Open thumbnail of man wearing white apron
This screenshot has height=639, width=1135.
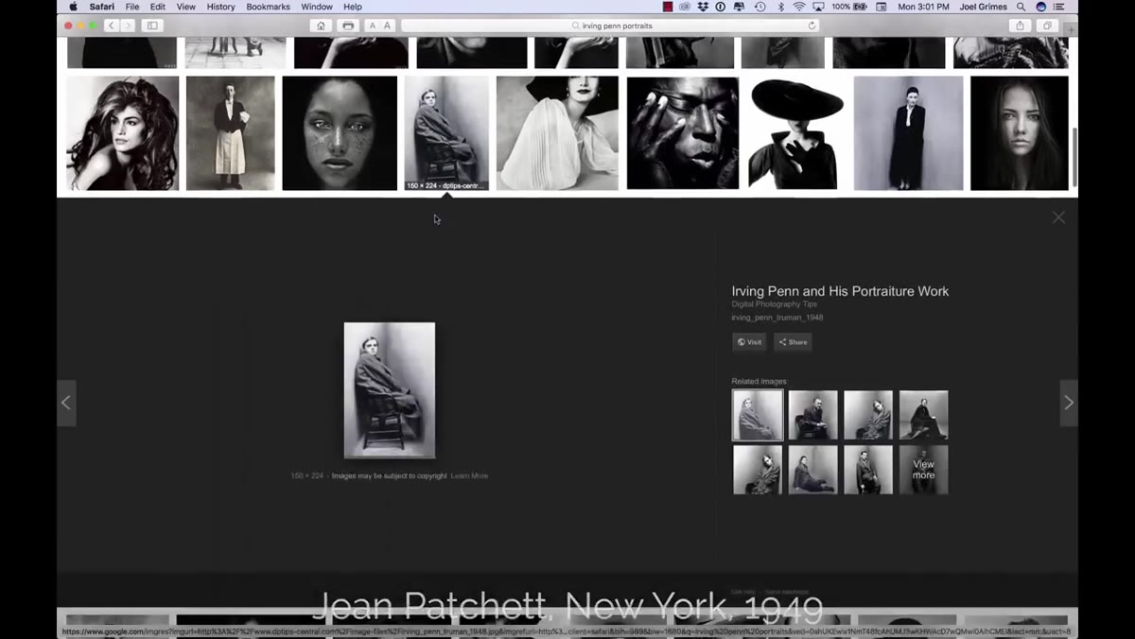click(230, 133)
